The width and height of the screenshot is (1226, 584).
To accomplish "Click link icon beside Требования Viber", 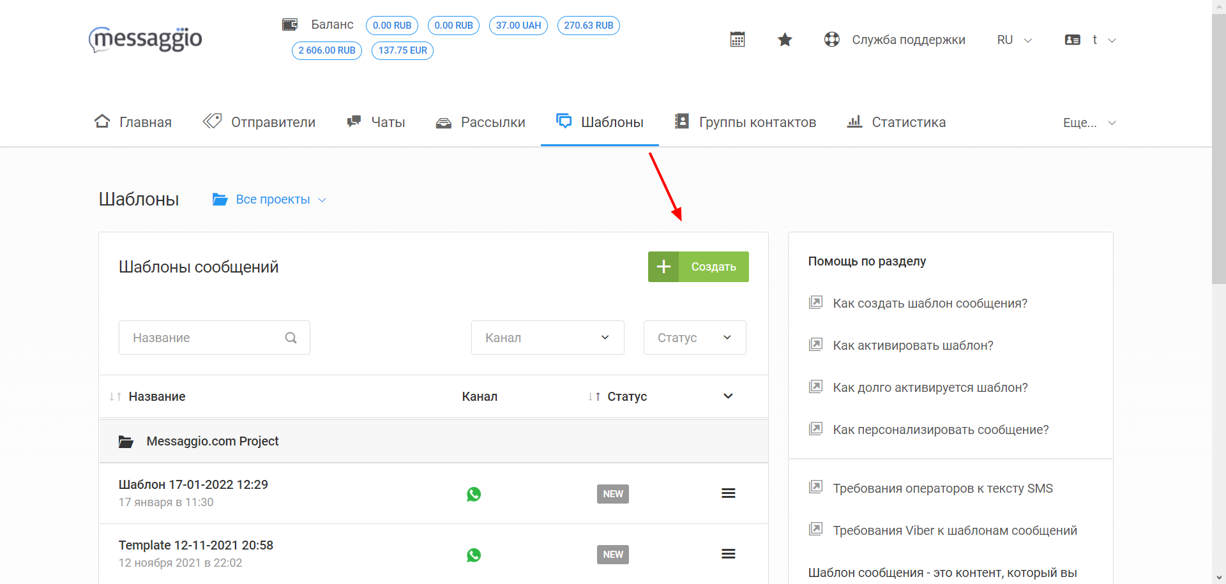I will (x=815, y=530).
